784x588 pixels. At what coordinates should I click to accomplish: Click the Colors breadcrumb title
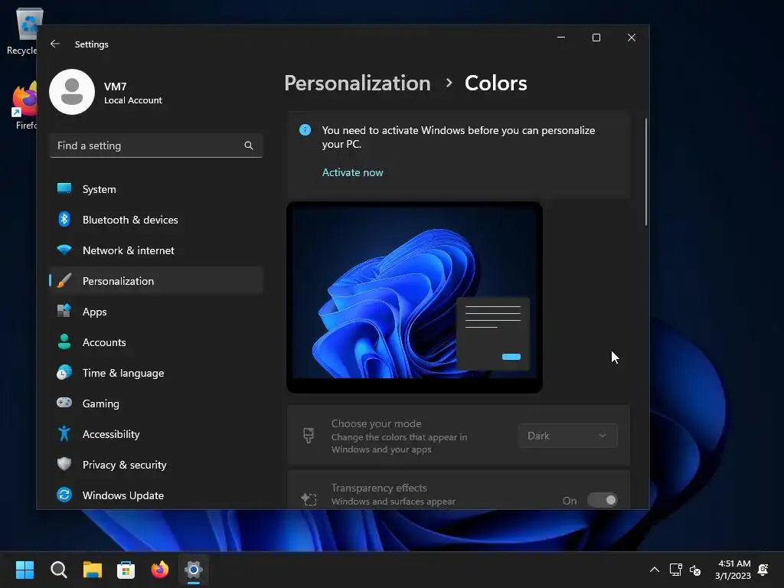coord(495,83)
